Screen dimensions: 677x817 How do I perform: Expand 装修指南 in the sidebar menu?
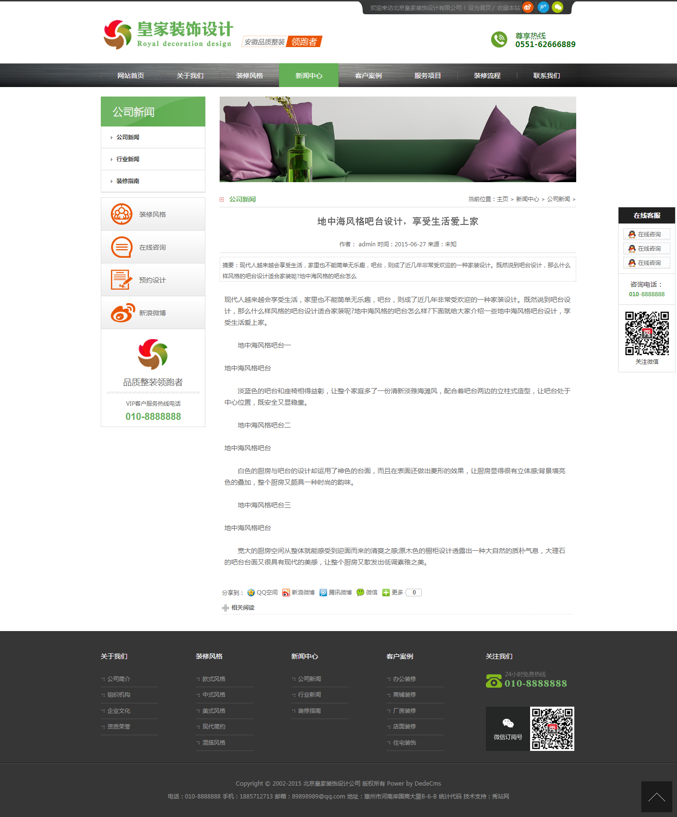pyautogui.click(x=128, y=181)
